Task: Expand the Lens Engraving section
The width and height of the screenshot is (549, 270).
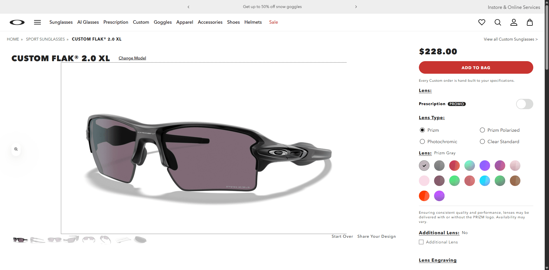Action: 438,260
